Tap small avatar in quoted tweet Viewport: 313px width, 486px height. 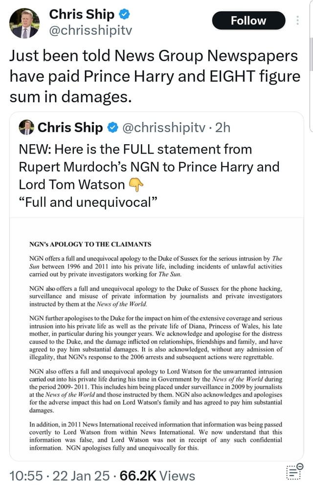click(26, 128)
